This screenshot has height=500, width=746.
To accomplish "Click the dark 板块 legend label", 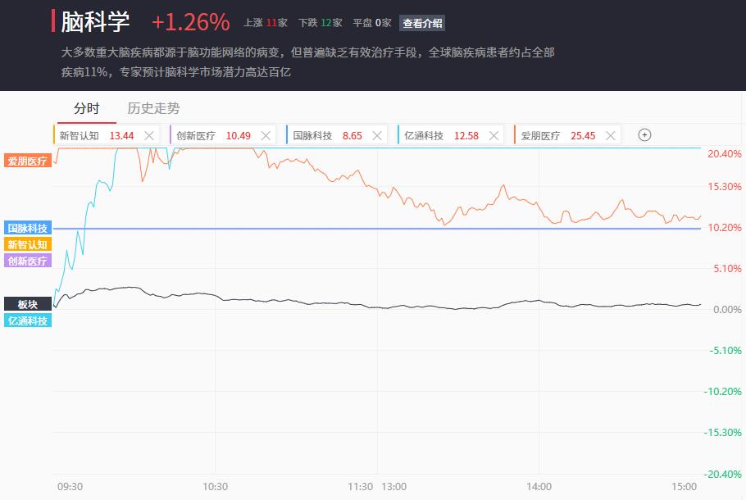I will 28,304.
